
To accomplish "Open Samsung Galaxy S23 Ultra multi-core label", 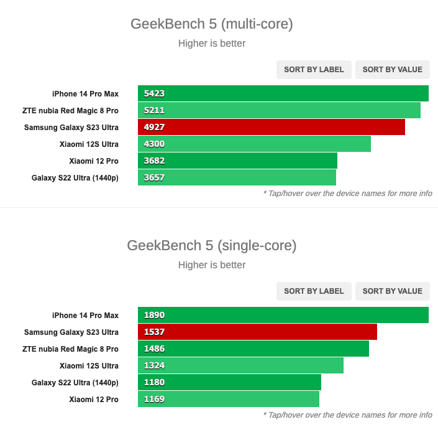I will click(71, 128).
